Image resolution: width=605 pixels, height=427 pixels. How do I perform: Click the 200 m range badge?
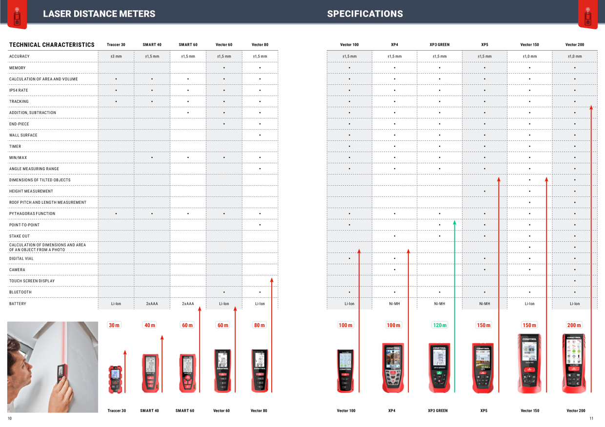pyautogui.click(x=575, y=325)
